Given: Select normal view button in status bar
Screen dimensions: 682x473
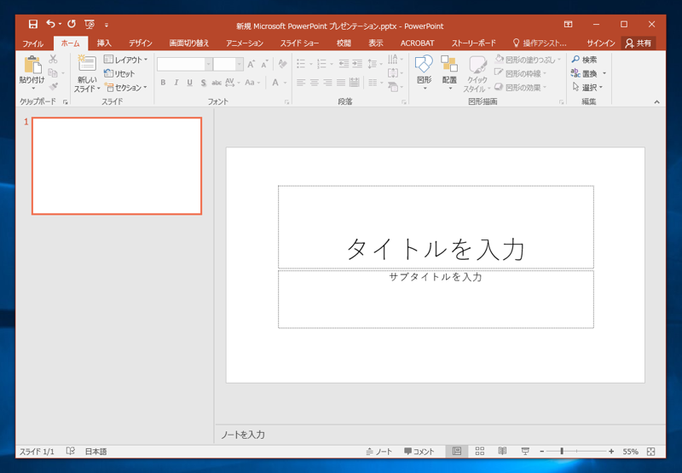Looking at the screenshot, I should click(x=457, y=452).
